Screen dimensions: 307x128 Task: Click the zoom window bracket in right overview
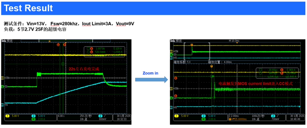coord(197,51)
